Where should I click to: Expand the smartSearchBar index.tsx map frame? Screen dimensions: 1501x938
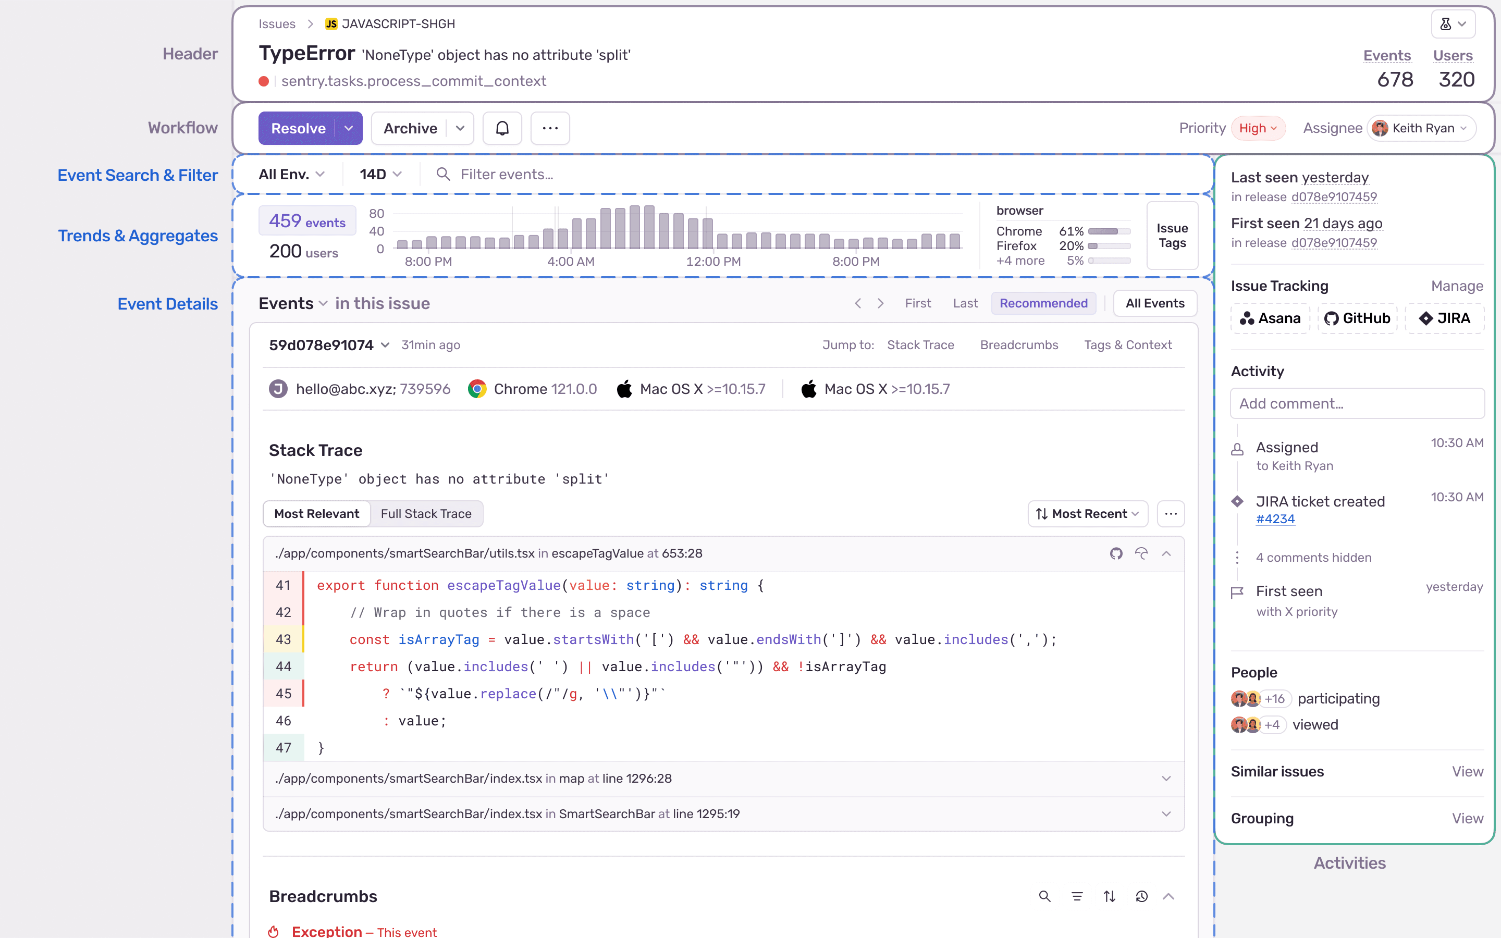click(1167, 778)
